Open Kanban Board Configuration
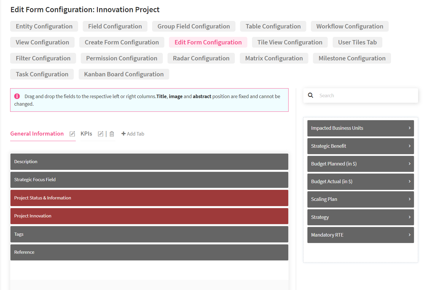This screenshot has width=425, height=290. tap(124, 74)
